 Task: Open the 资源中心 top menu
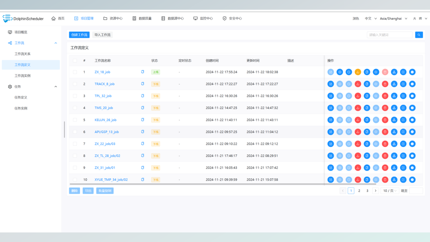tap(113, 18)
